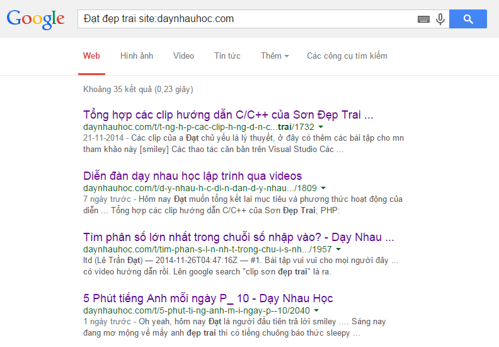Expand arrow next to URL ending 10/2040
Image resolution: width=499 pixels, height=347 pixels.
(x=316, y=310)
